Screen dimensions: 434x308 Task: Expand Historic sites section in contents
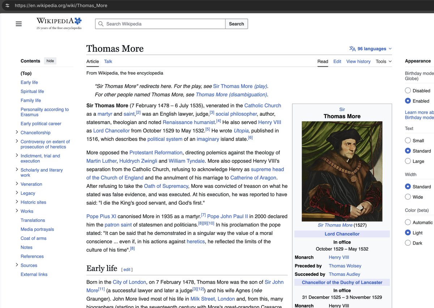tap(17, 202)
